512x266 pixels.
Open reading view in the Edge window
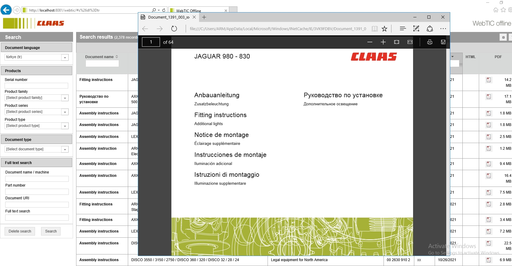tap(375, 29)
